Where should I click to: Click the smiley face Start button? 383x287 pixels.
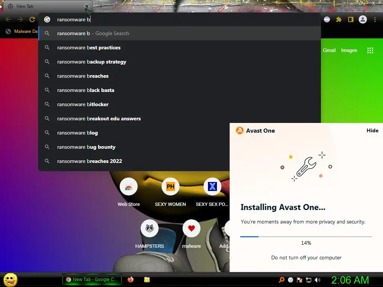coord(10,280)
